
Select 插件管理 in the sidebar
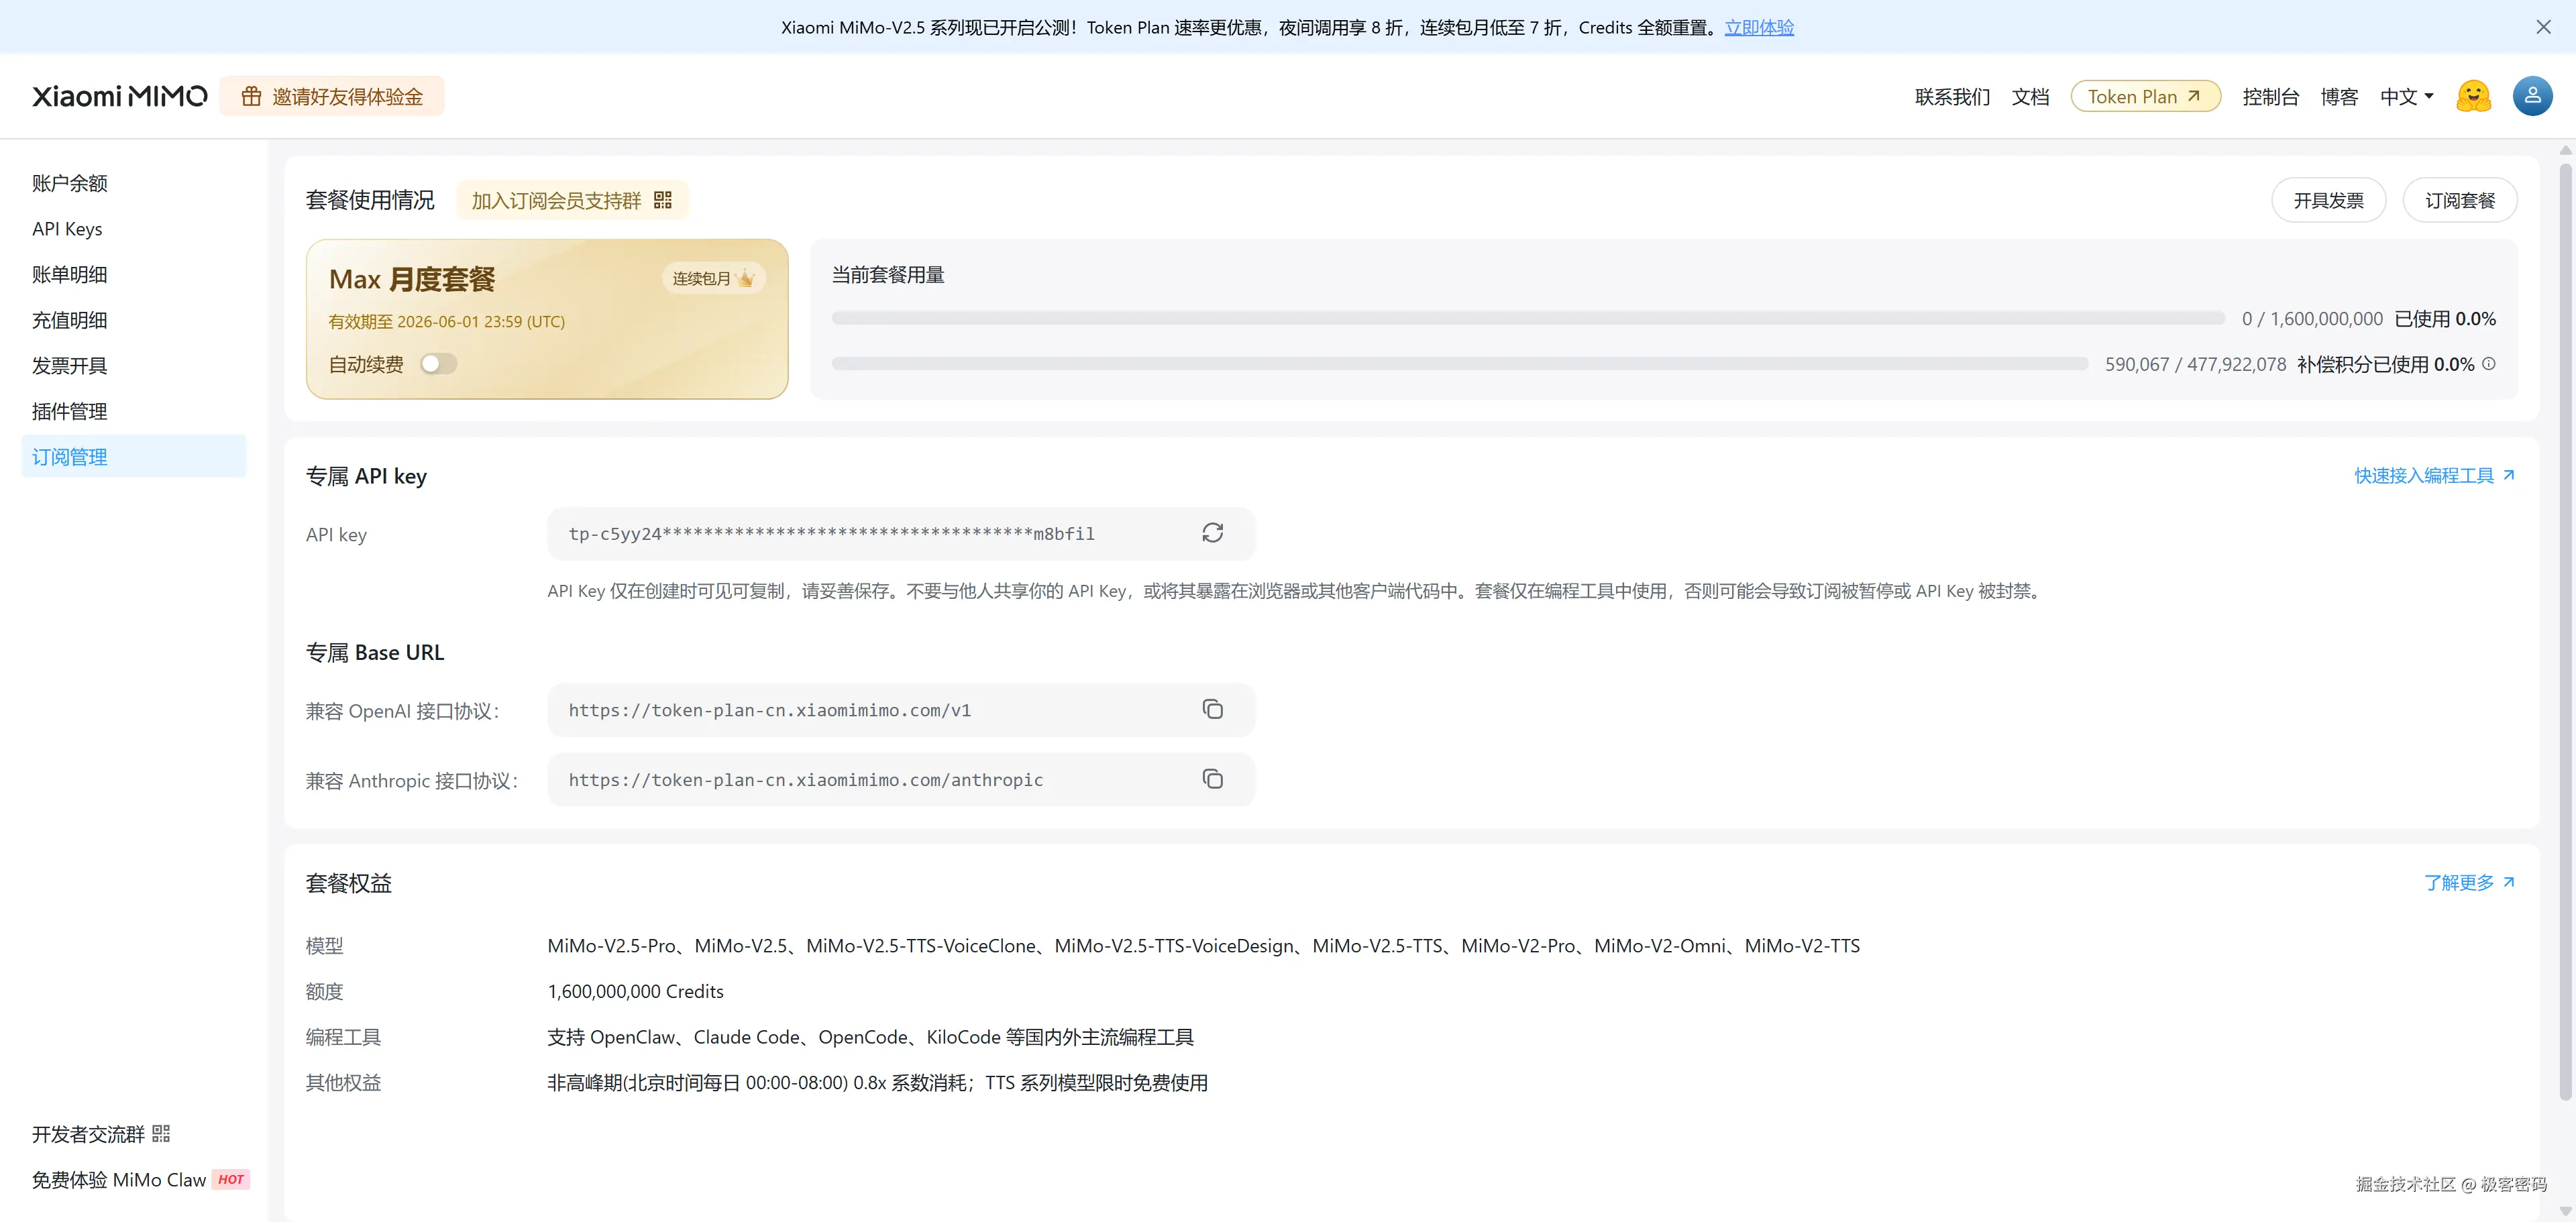click(70, 411)
